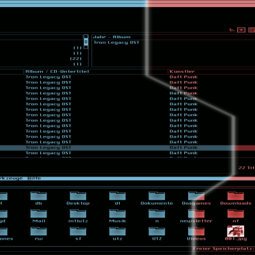The width and height of the screenshot is (255, 255).
Task: Click the list scrollbar thumb handle
Action: tap(86, 42)
